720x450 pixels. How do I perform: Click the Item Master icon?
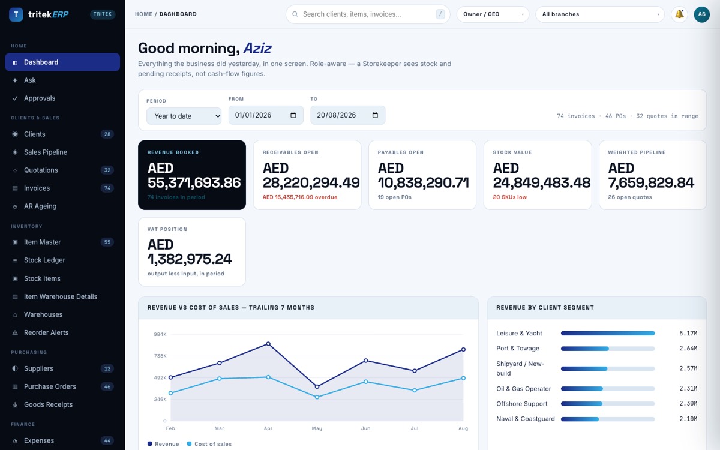pos(15,242)
